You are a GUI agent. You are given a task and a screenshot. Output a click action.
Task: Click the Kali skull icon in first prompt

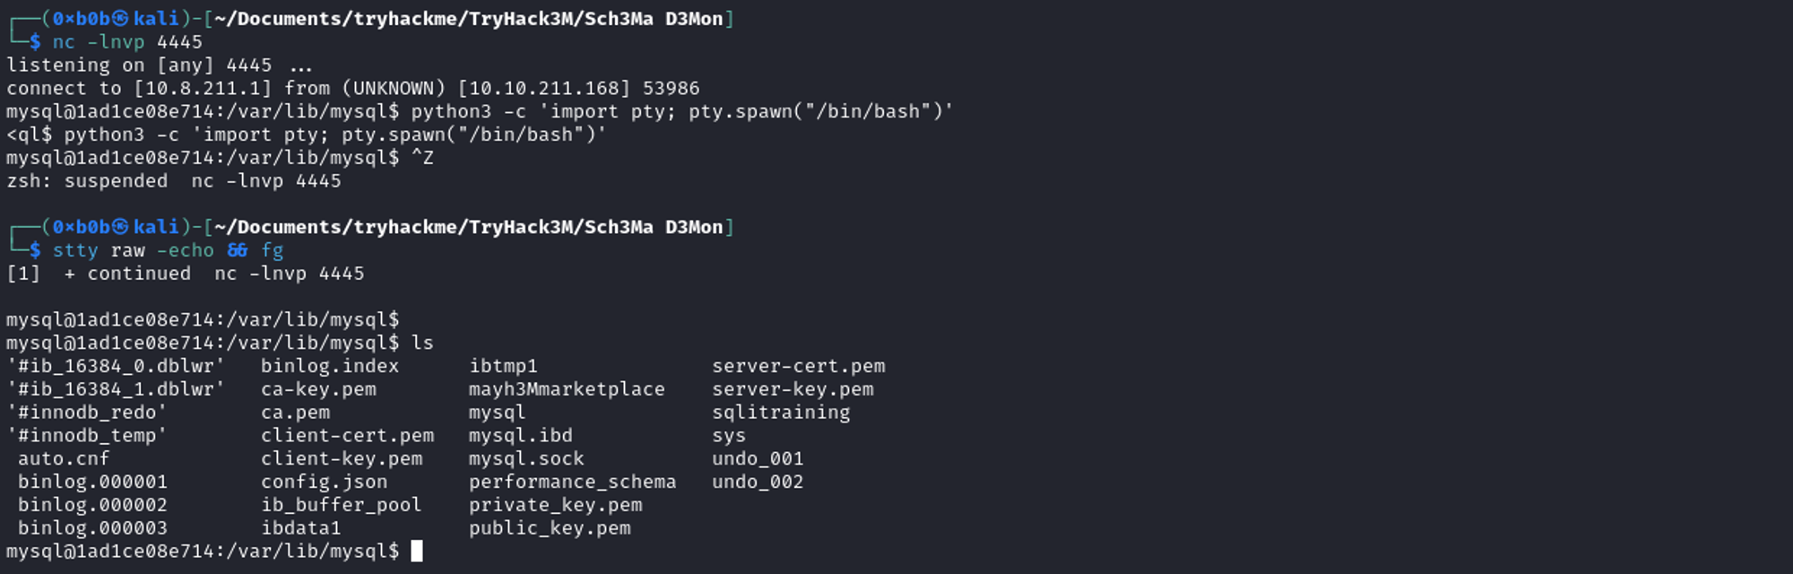(121, 19)
